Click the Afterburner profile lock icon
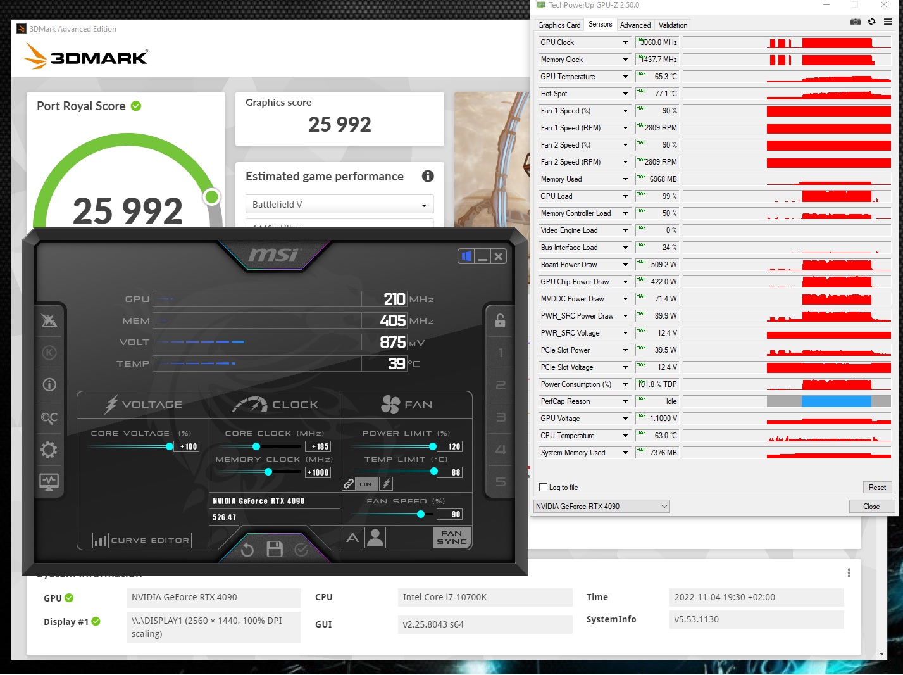This screenshot has width=903, height=675. click(500, 320)
